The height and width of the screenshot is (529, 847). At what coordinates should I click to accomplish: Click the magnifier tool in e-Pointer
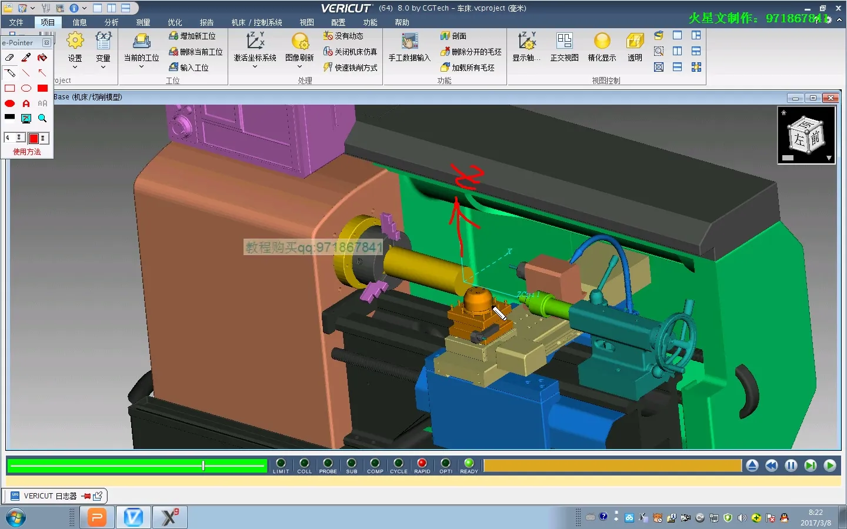point(42,118)
